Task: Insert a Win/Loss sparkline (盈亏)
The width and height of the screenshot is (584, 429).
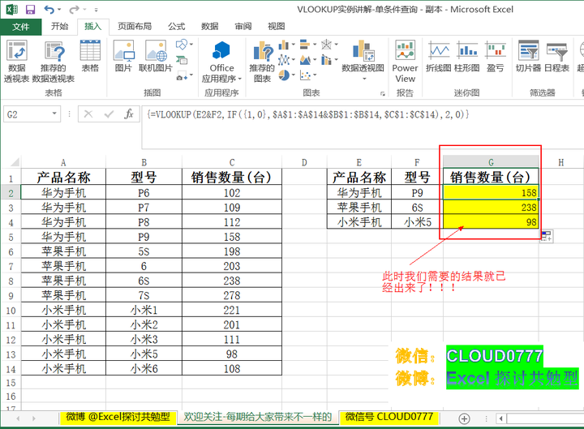Action: [496, 56]
